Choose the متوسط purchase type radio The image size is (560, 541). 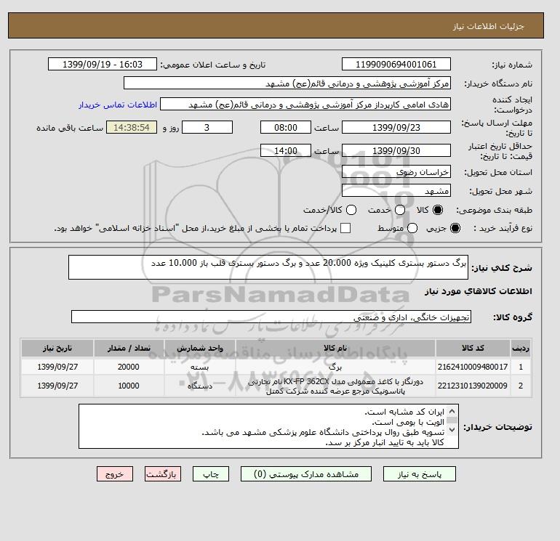(x=412, y=228)
